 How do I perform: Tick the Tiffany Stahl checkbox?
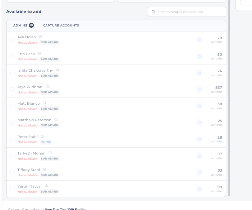click(12, 172)
